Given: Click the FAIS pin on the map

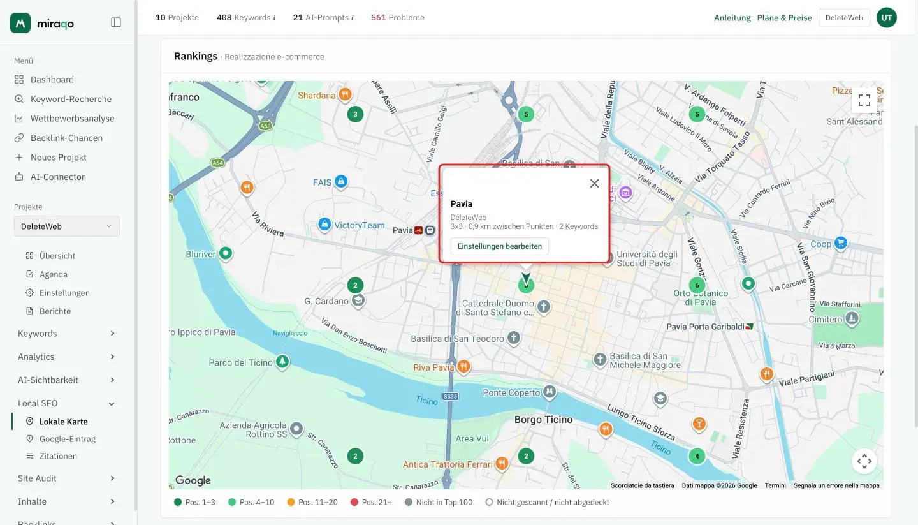Looking at the screenshot, I should click(x=341, y=182).
